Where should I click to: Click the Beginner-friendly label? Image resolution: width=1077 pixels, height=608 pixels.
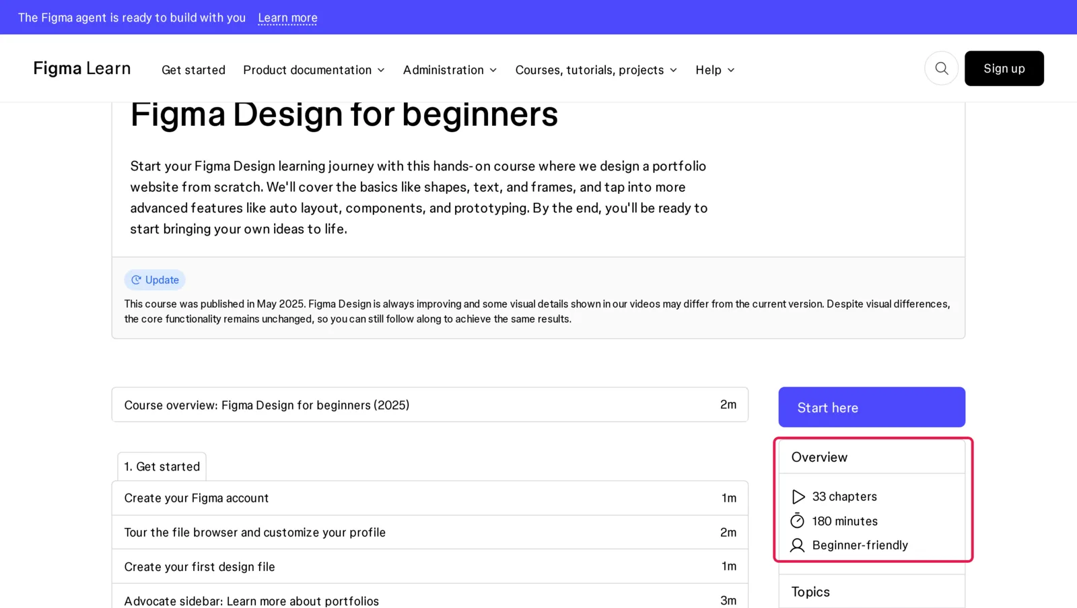pos(860,545)
